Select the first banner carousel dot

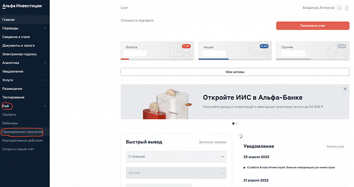click(x=233, y=124)
